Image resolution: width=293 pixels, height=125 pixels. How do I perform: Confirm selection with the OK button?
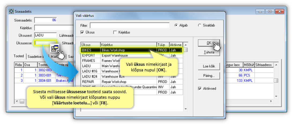[x=209, y=43]
